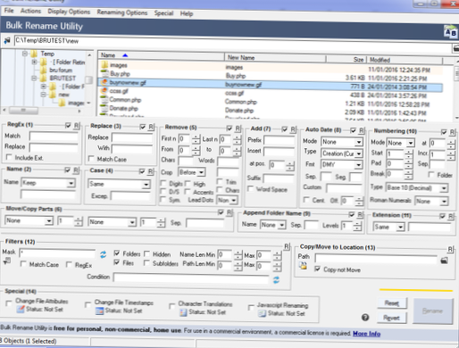The height and width of the screenshot is (348, 459).
Task: Open Numbering Type Base 10 dropdown
Action: (444, 188)
